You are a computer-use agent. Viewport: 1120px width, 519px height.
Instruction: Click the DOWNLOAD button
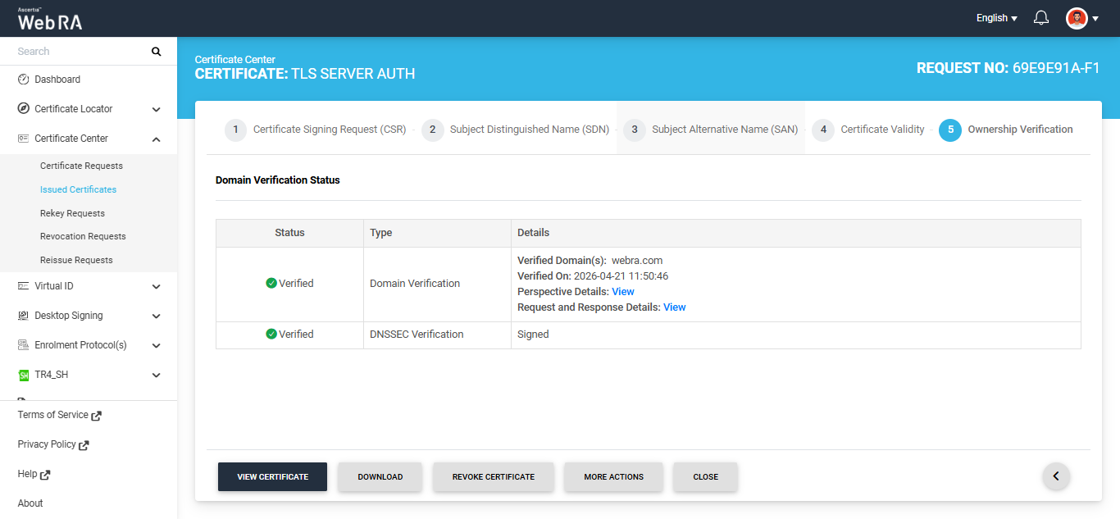(380, 476)
